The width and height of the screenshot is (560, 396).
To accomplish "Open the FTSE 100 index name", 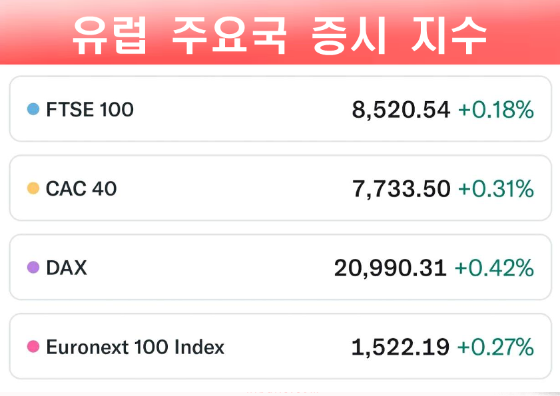I will (90, 109).
